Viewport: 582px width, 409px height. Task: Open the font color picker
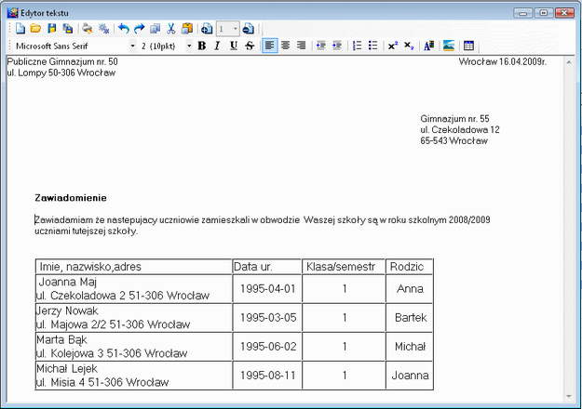(x=428, y=46)
